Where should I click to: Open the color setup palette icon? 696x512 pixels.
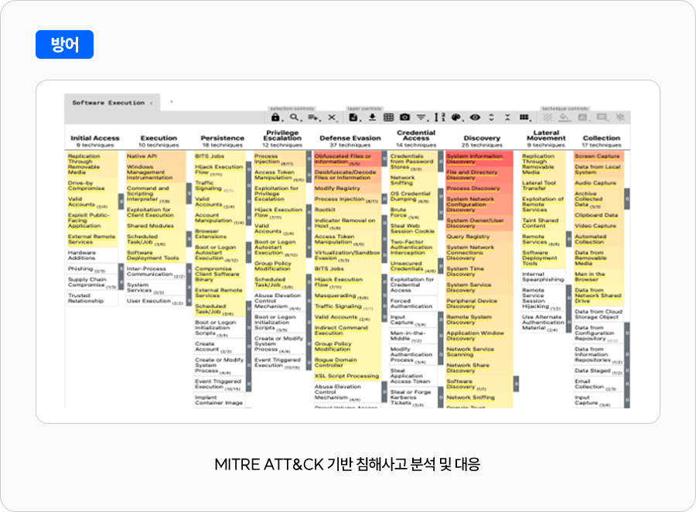point(456,118)
